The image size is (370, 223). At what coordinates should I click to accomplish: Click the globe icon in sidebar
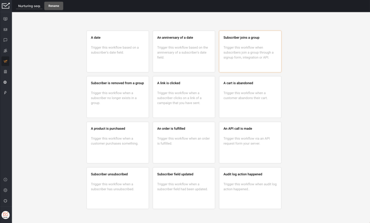coord(5,82)
